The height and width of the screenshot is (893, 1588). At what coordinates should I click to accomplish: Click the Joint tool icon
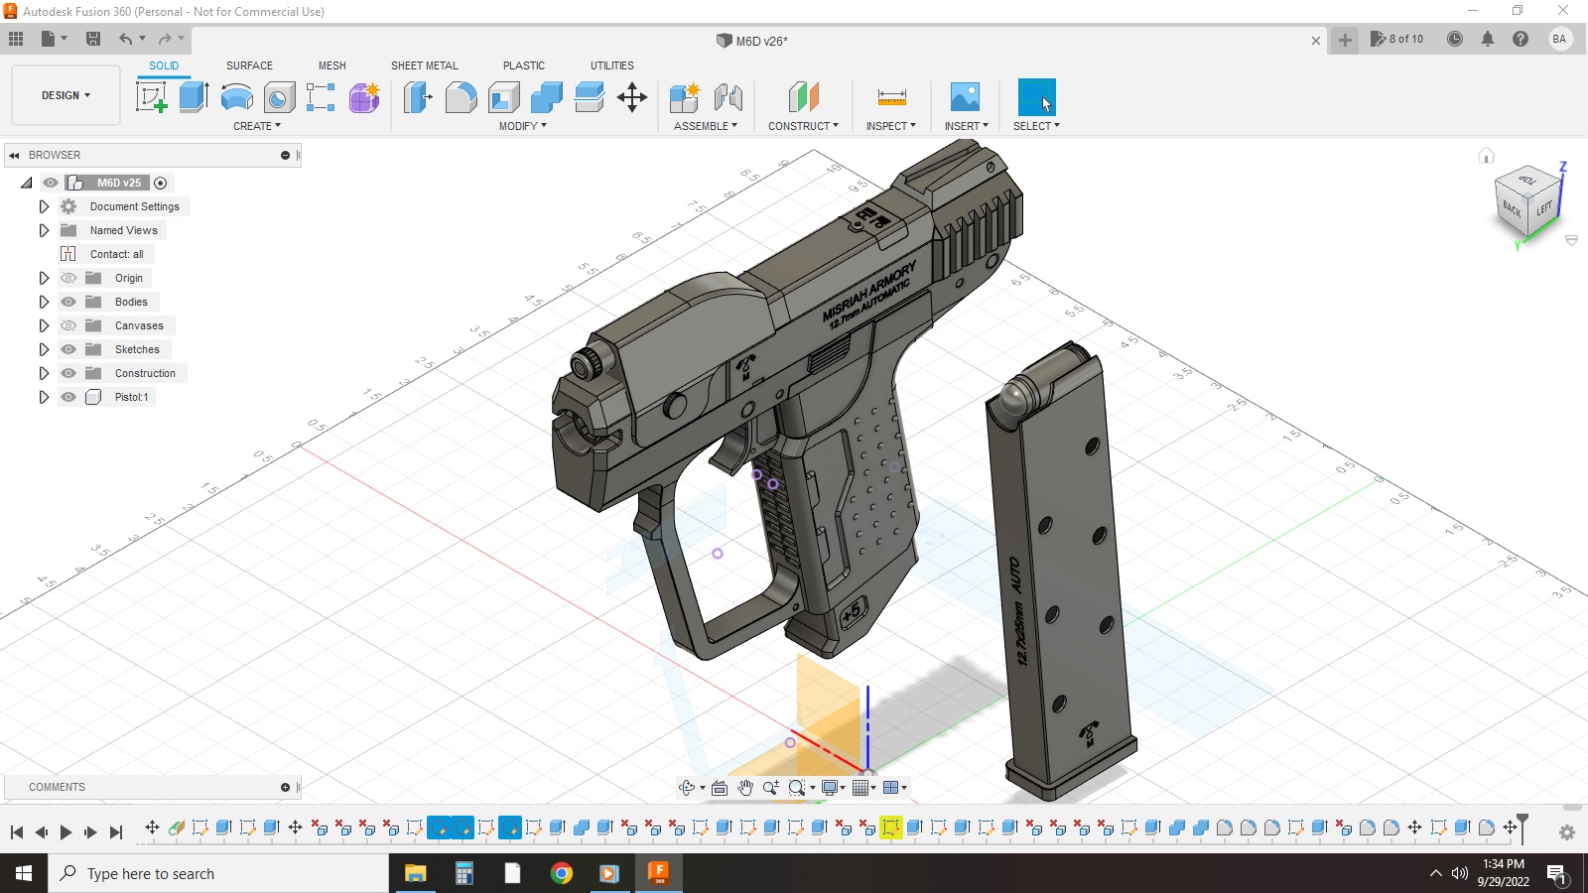click(728, 97)
